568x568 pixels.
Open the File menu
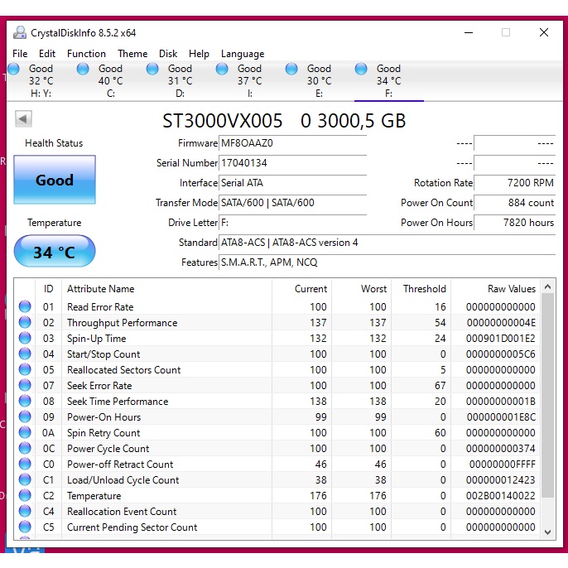click(20, 54)
